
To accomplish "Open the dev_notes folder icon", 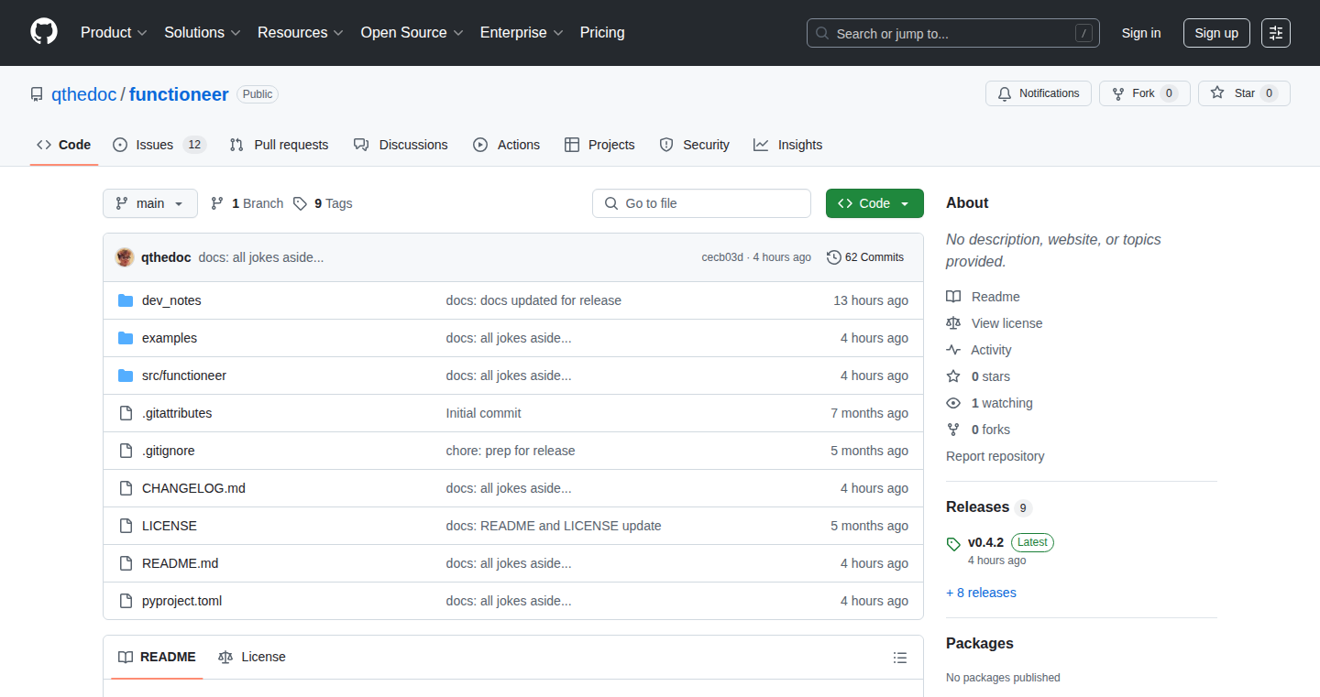I will [126, 300].
